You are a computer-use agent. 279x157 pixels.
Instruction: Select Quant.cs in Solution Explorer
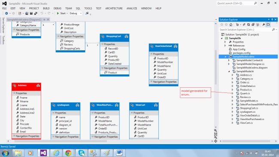(245, 93)
